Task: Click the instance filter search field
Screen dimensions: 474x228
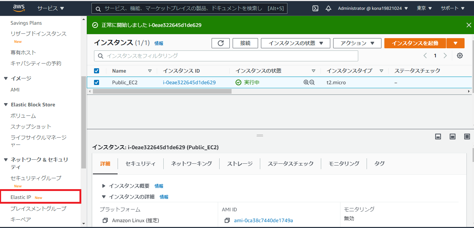Action: pyautogui.click(x=226, y=56)
